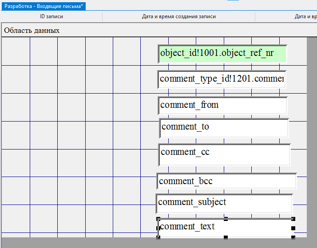Click bottom-center resize handle of comment_text
The height and width of the screenshot is (248, 317).
click(x=226, y=237)
